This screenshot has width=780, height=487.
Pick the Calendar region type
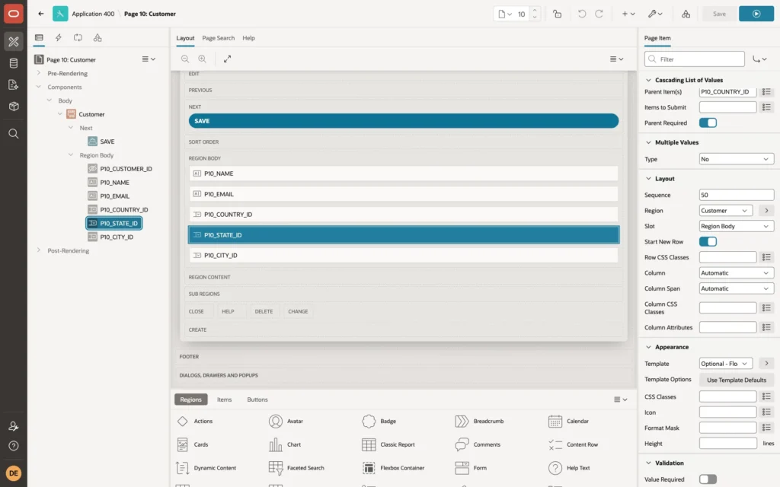[568, 421]
